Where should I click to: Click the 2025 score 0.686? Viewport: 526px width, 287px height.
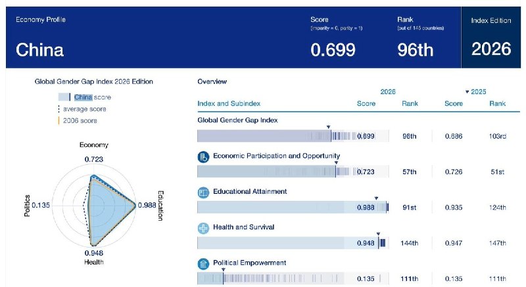click(x=454, y=136)
